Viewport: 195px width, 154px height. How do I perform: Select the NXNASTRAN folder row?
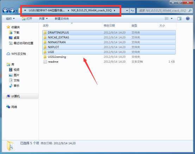click(x=109, y=42)
